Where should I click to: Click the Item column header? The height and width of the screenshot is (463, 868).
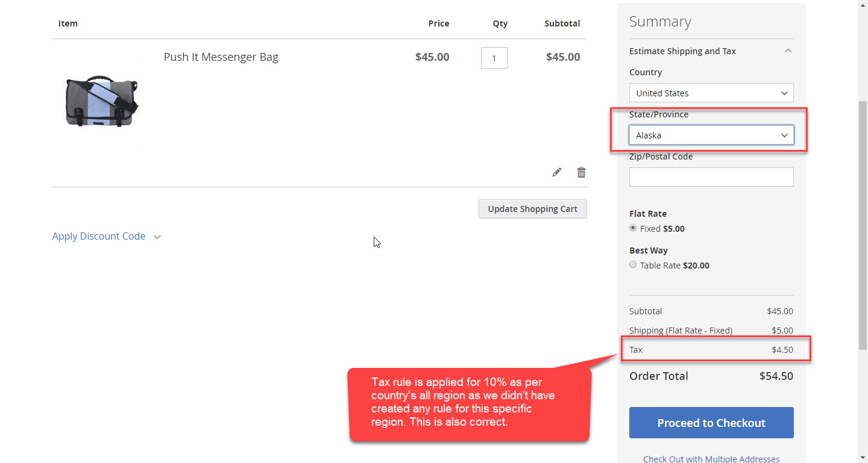(68, 23)
